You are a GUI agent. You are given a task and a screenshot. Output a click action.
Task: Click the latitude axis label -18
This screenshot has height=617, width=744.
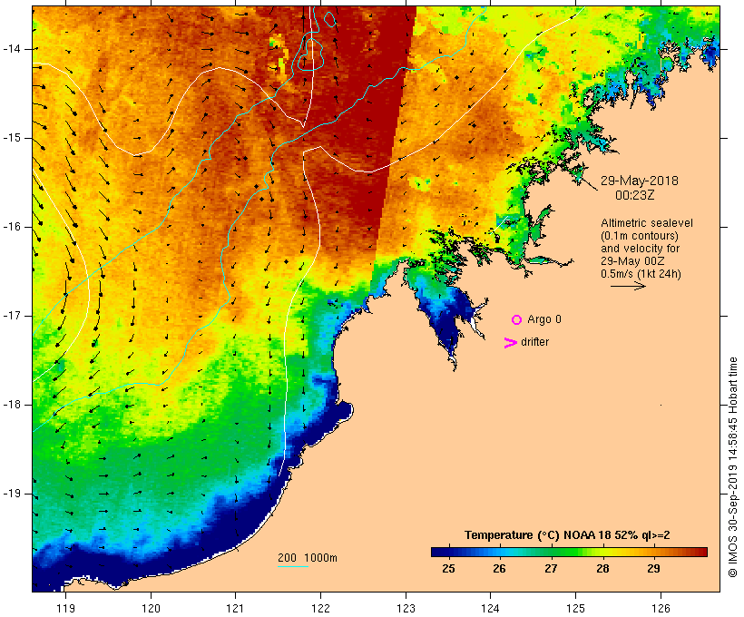pyautogui.click(x=12, y=405)
